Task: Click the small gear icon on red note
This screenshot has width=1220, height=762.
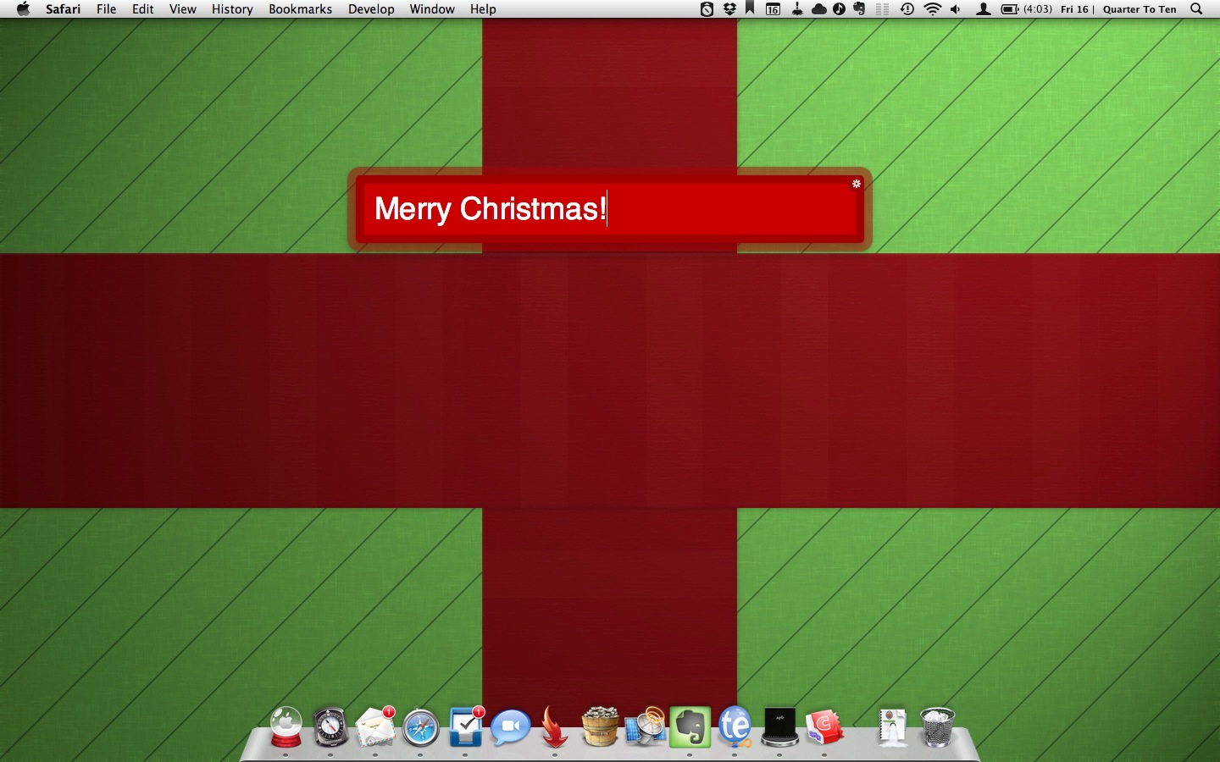Action: click(x=857, y=184)
